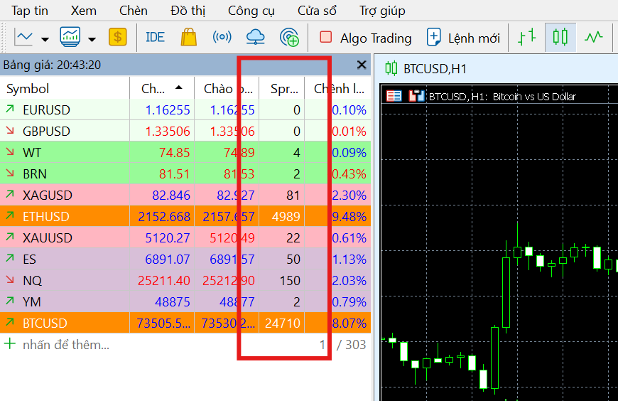
Task: Select the ES symbol row
Action: click(185, 259)
